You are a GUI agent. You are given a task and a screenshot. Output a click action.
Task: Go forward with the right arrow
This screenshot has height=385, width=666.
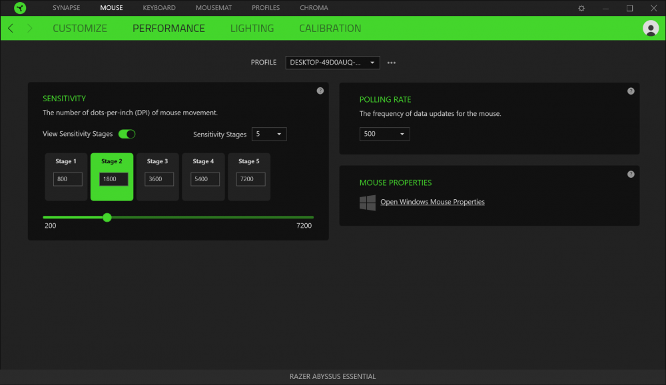(x=29, y=29)
